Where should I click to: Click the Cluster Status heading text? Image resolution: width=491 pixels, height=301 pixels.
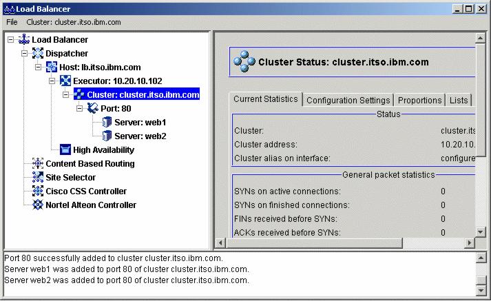343,62
